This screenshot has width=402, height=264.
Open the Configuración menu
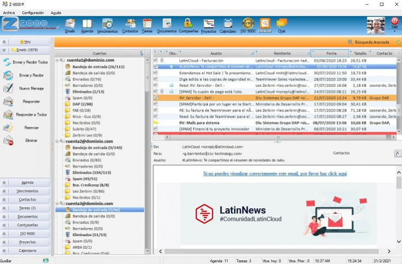pyautogui.click(x=33, y=12)
